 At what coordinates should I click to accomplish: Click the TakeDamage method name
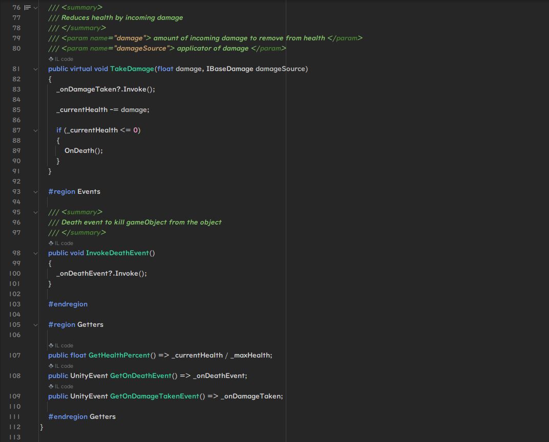(x=132, y=69)
